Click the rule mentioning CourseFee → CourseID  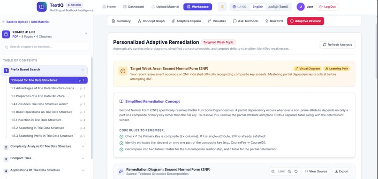[196, 143]
